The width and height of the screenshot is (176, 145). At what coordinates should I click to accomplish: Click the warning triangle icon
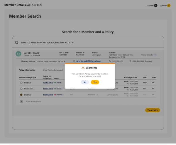pos(83,68)
